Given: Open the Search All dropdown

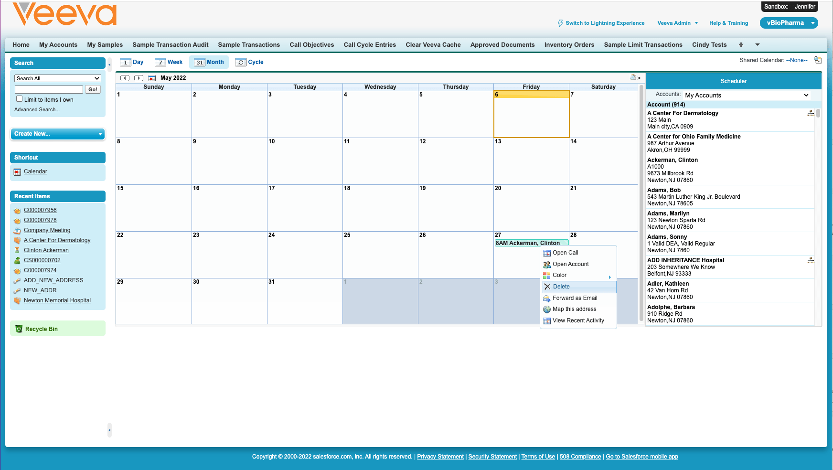Looking at the screenshot, I should 57,78.
